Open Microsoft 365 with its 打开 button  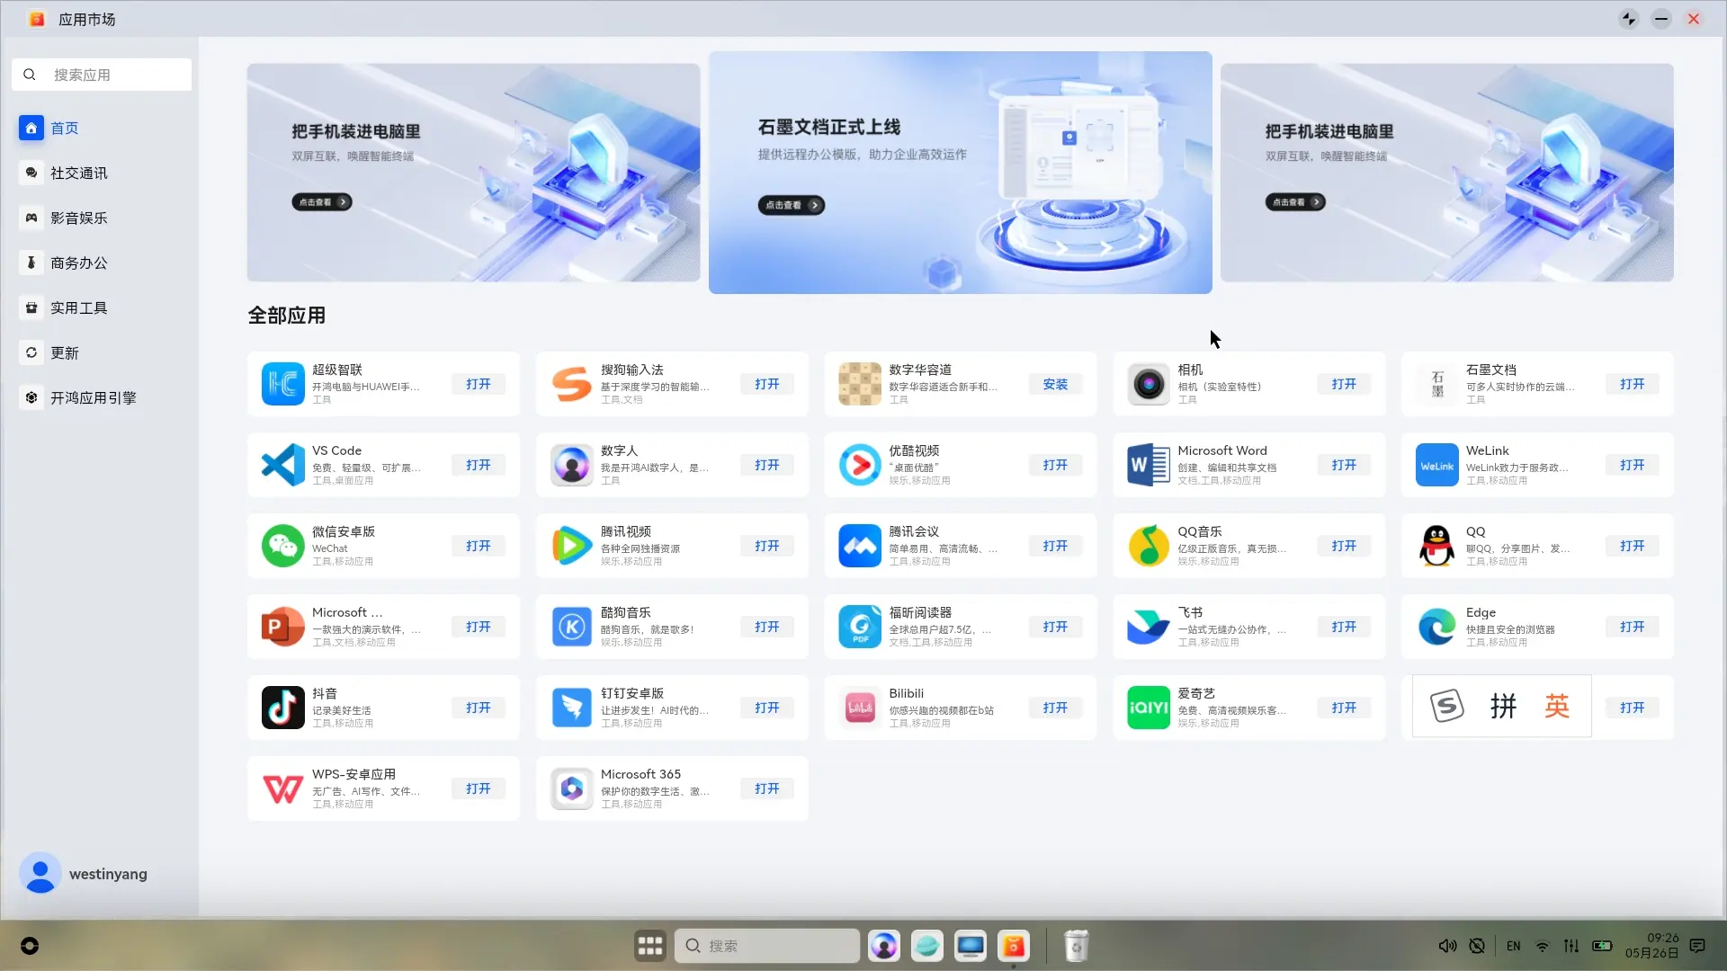tap(766, 788)
